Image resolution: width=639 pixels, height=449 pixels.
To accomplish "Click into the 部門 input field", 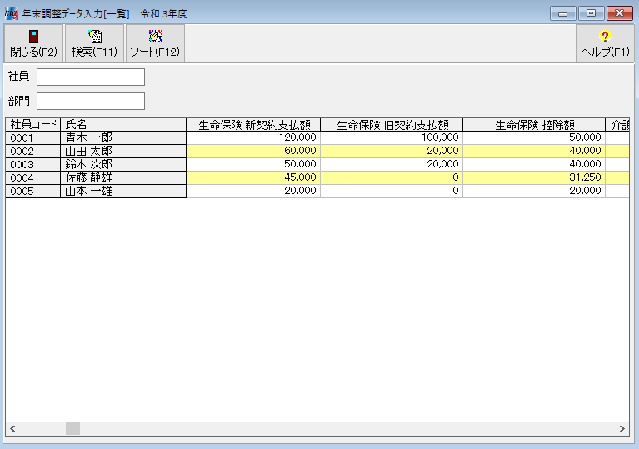I will [x=91, y=102].
